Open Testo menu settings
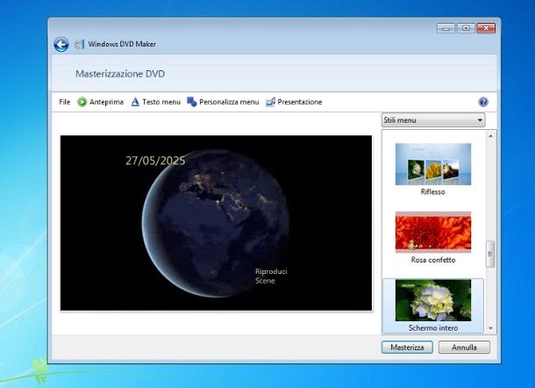The height and width of the screenshot is (388, 535). pos(156,102)
